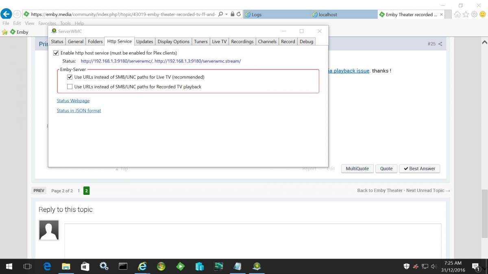Switch to the localhost browser tab
This screenshot has width=488, height=274.
(x=344, y=14)
